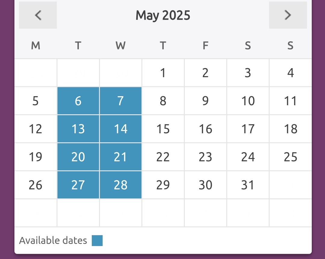
Task: Click date 10 in Saturday column
Action: (248, 101)
